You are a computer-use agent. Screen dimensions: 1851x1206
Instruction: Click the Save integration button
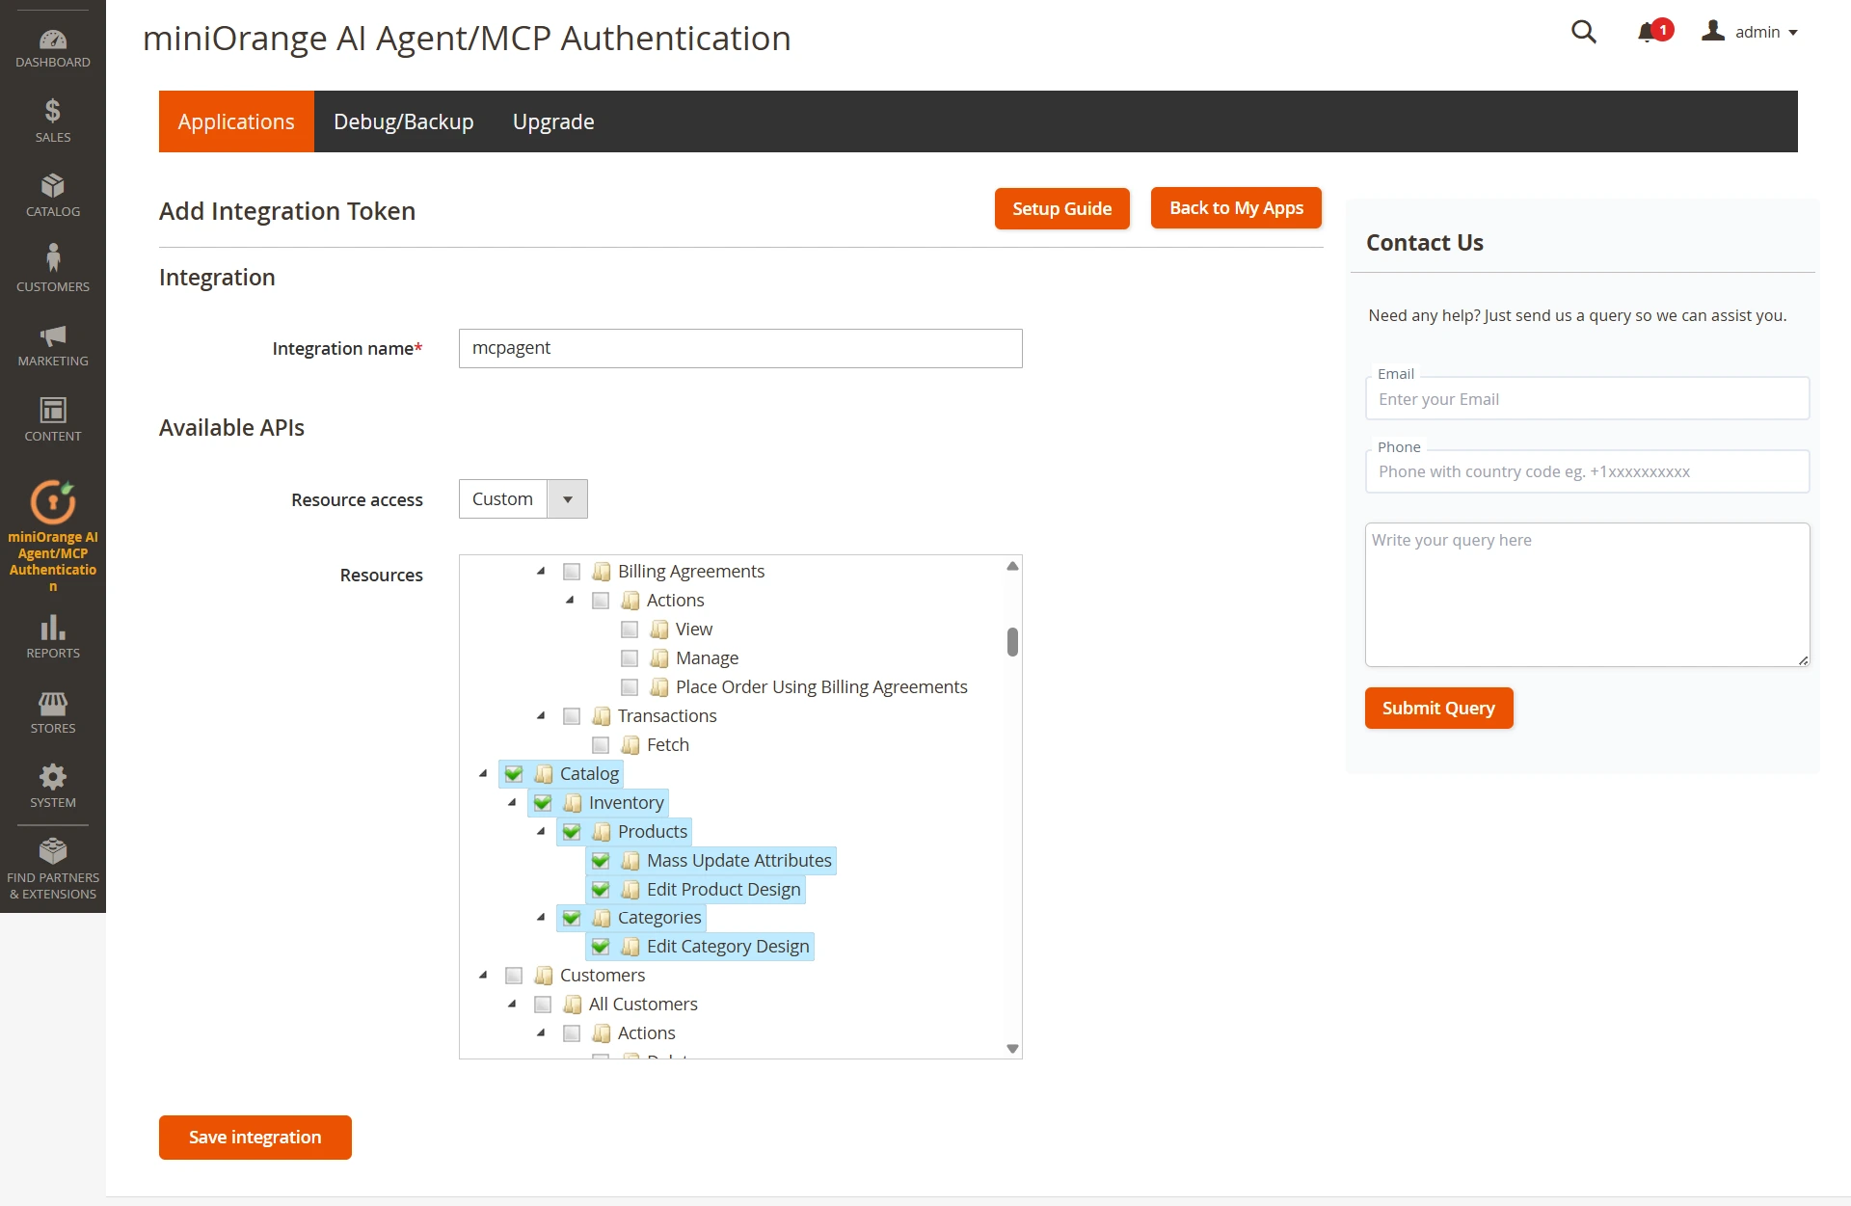pyautogui.click(x=255, y=1138)
